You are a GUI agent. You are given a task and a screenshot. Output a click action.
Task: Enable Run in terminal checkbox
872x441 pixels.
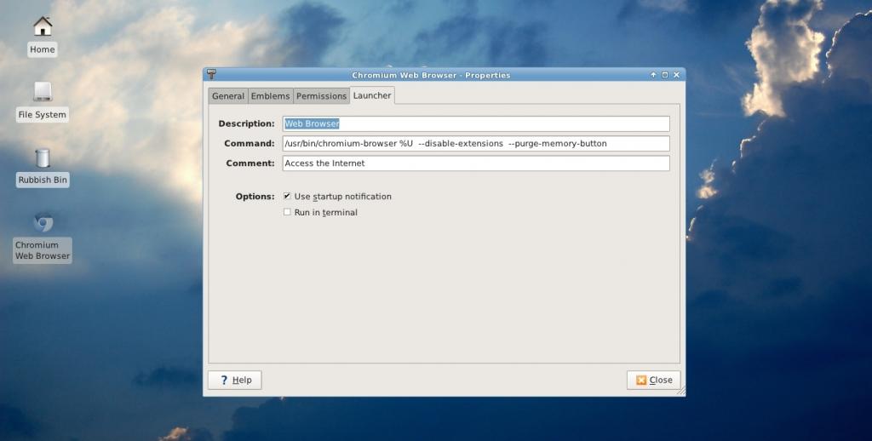[287, 212]
